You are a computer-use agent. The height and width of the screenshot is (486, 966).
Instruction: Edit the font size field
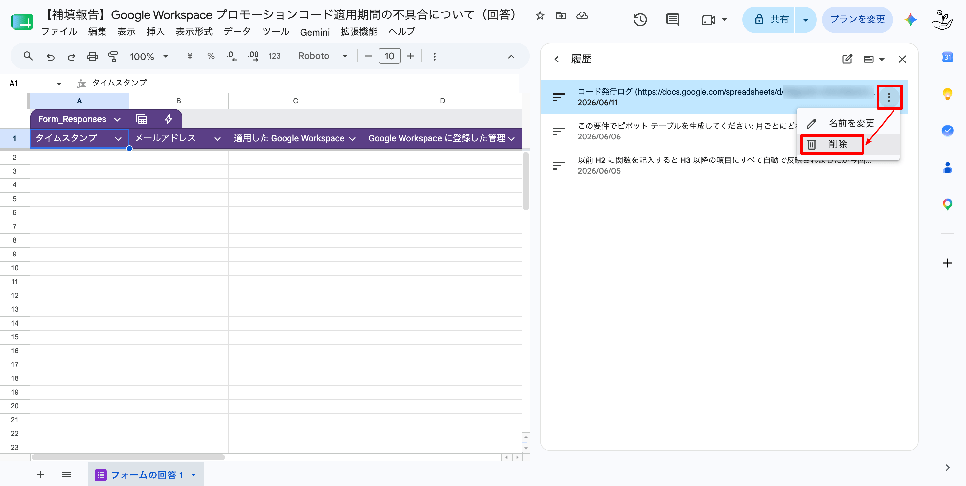coord(389,56)
